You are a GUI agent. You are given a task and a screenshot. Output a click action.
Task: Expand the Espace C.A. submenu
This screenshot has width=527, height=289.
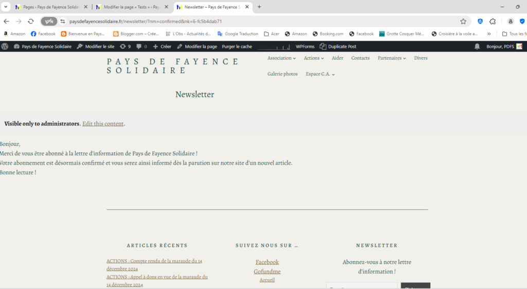(320, 74)
